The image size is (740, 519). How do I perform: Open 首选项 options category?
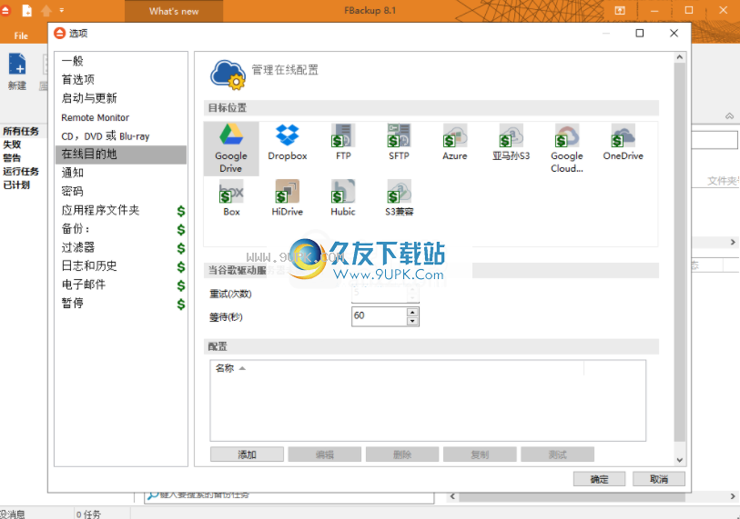pyautogui.click(x=121, y=79)
